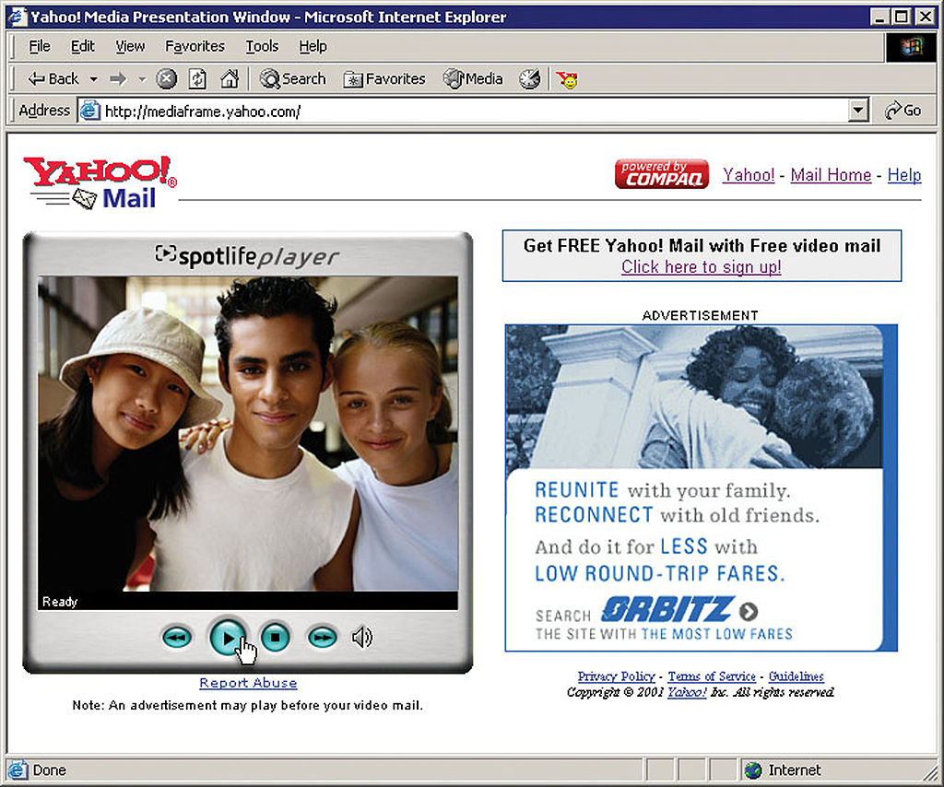The image size is (944, 787).
Task: Rewind the video with the rewind button
Action: point(176,637)
